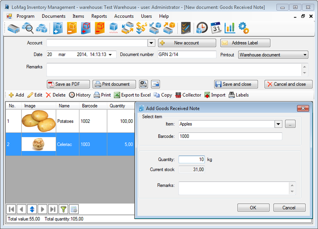
Task: Open the Help menu
Action: point(164,16)
